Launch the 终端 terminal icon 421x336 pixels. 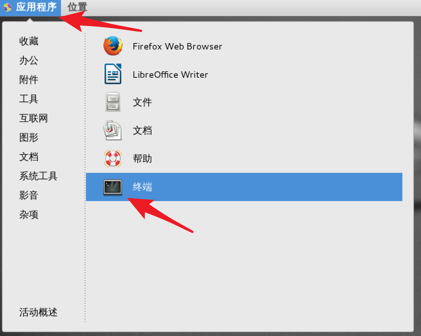point(113,187)
